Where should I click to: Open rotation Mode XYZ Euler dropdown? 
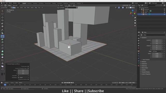157,51
